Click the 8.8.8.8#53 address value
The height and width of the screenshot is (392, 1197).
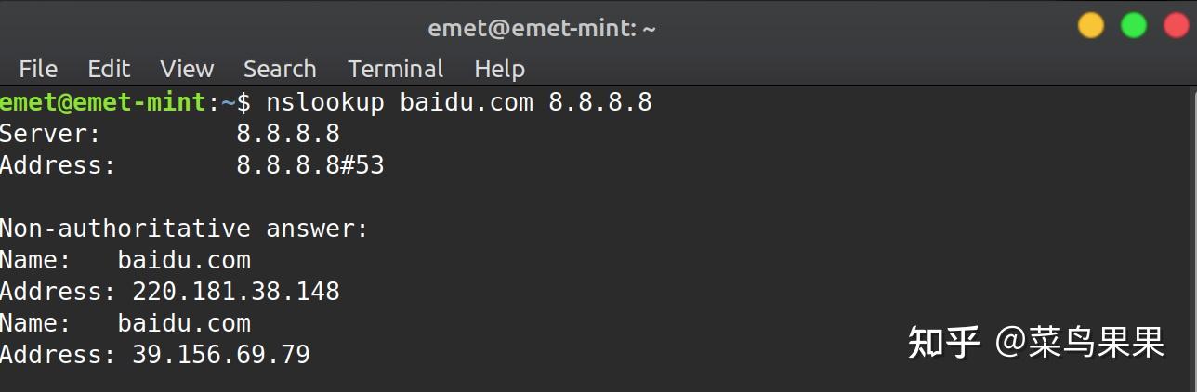coord(310,165)
